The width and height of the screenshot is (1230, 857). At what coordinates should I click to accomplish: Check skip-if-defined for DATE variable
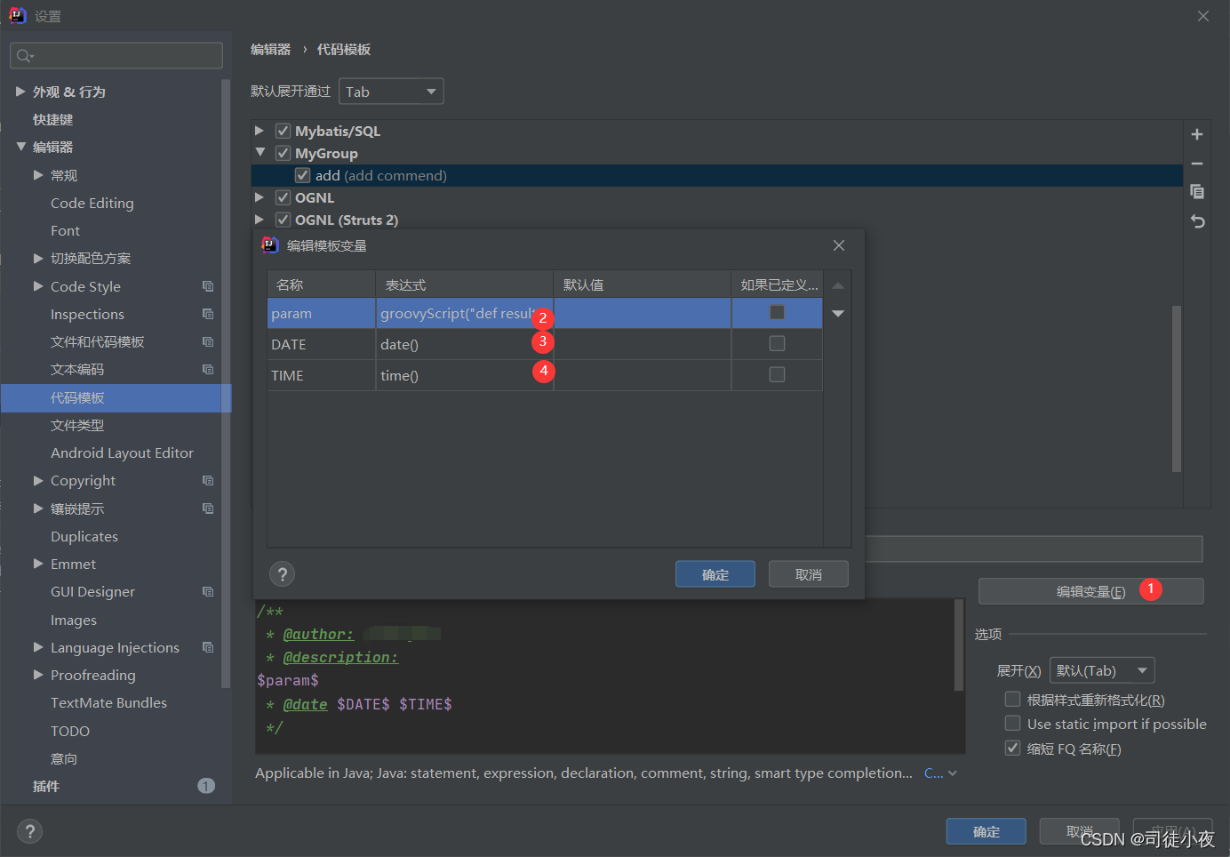point(777,343)
